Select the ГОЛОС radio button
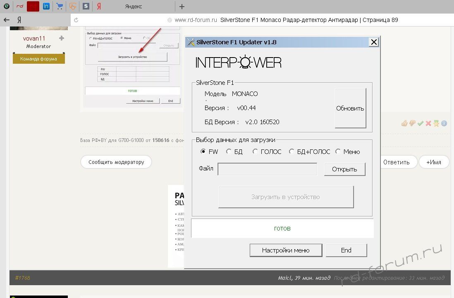 [x=256, y=152]
